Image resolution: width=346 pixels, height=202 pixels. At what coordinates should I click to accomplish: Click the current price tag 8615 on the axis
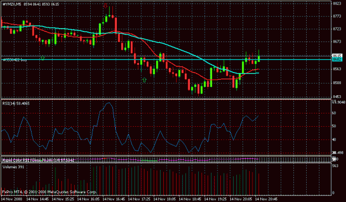point(337,55)
